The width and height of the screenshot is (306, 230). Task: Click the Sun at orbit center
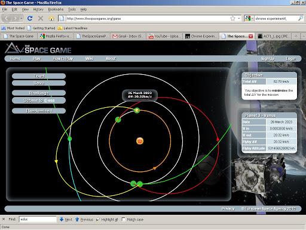[140, 141]
